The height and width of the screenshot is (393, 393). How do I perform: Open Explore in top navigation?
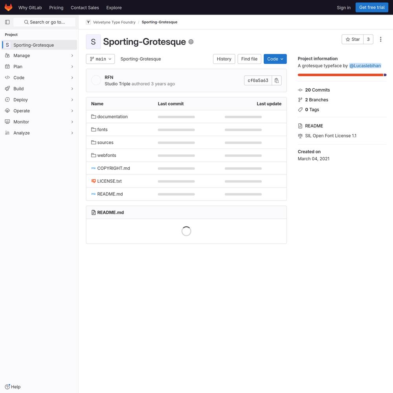114,7
